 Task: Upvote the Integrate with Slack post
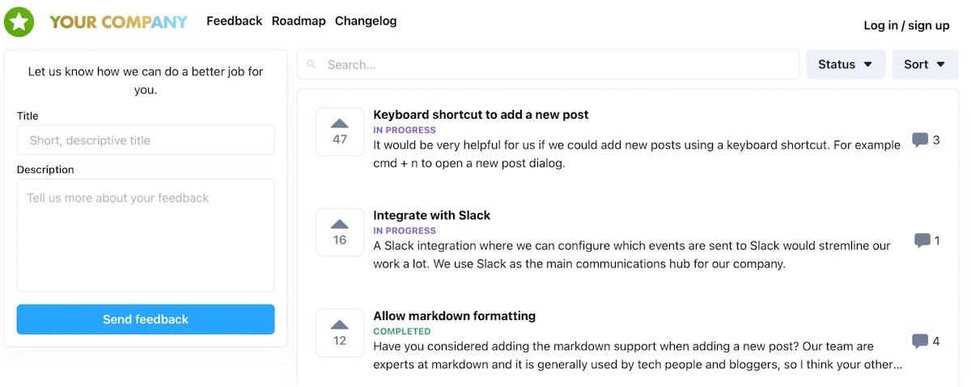pos(340,232)
